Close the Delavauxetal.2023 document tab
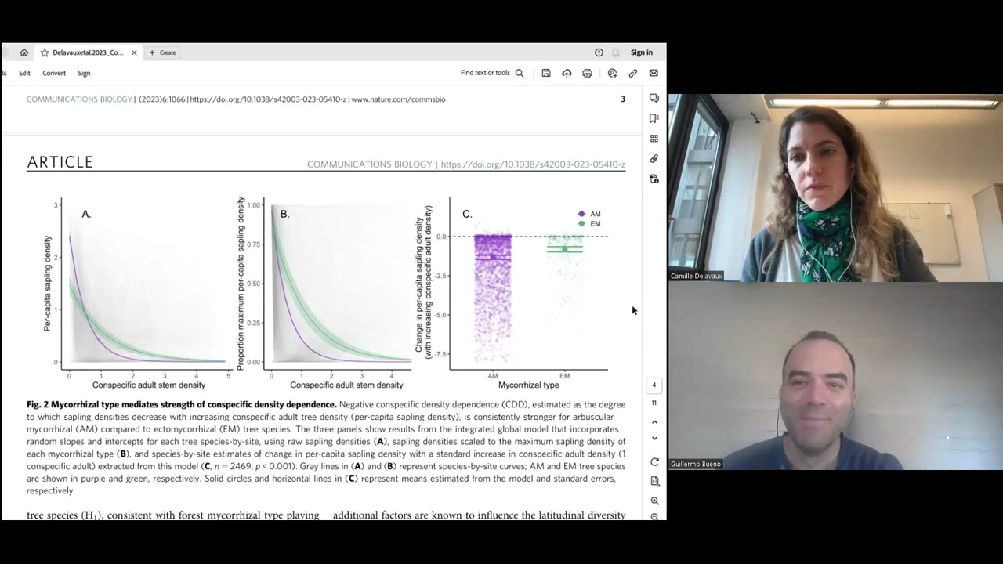This screenshot has width=1003, height=564. pos(134,52)
